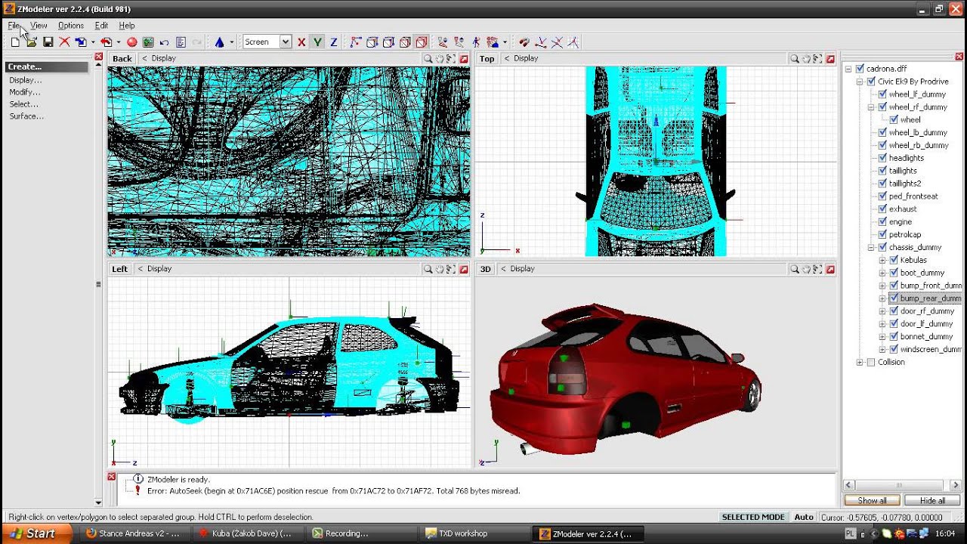
Task: Maximize the Back viewport with red icon
Action: pyautogui.click(x=464, y=58)
